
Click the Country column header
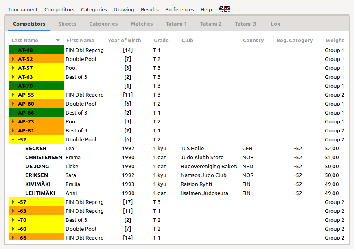coord(253,41)
